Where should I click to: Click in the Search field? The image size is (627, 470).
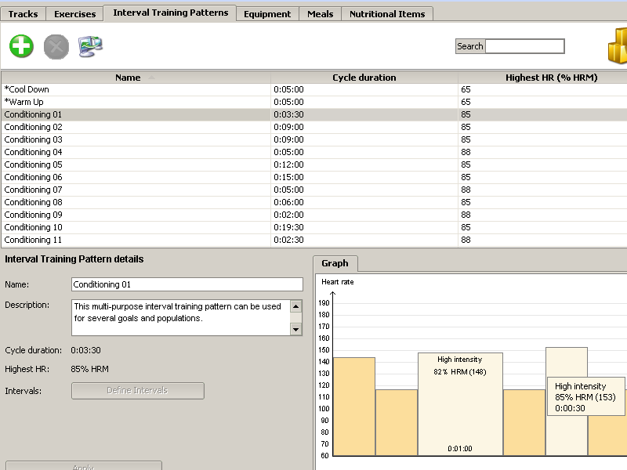524,46
